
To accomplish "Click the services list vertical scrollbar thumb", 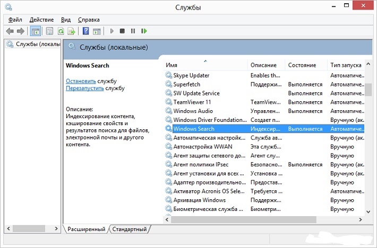I will point(368,90).
